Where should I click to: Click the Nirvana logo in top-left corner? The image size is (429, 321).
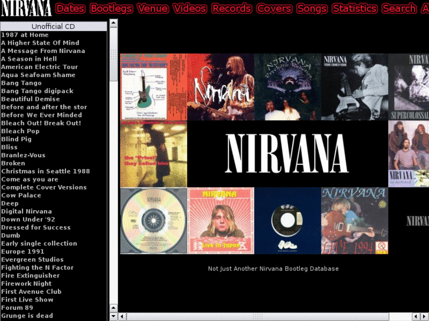pyautogui.click(x=26, y=8)
